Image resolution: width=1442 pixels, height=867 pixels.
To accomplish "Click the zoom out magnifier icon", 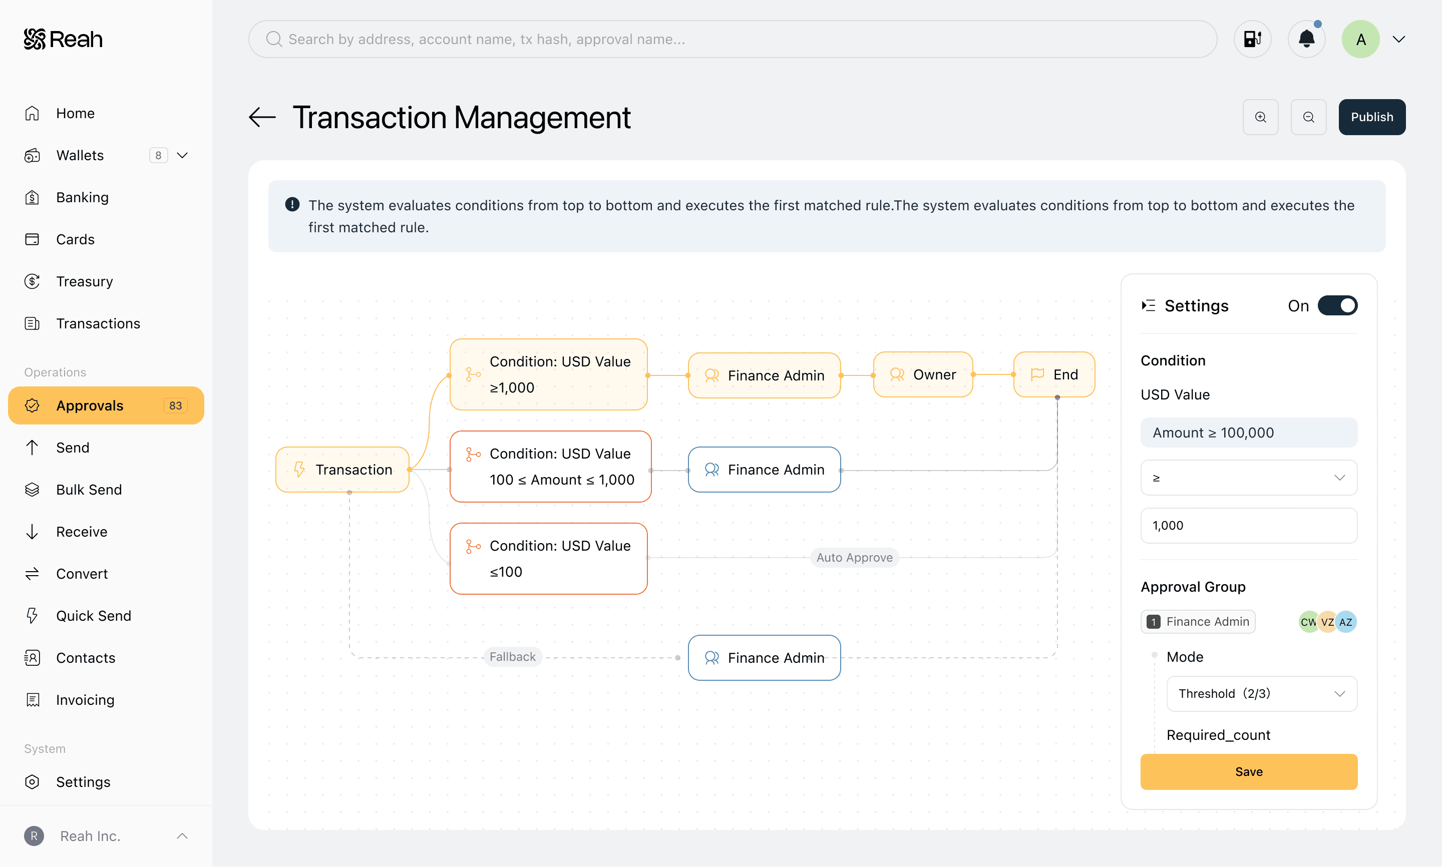I will (1308, 117).
